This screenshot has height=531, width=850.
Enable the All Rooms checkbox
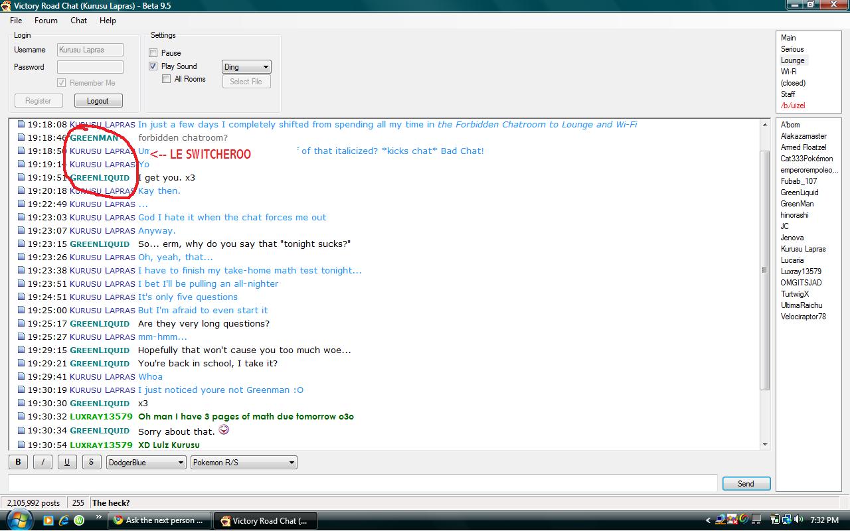coord(167,79)
